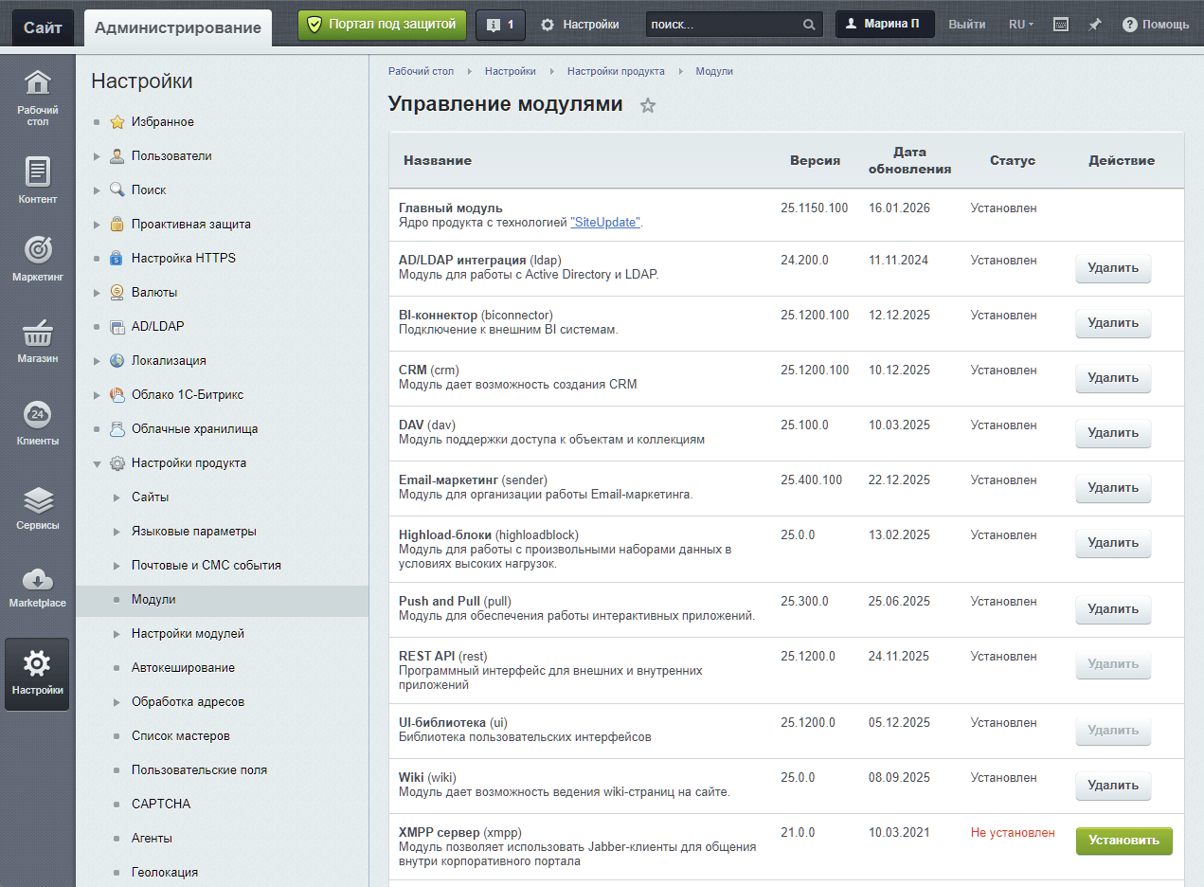Viewport: 1204px width, 887px height.
Task: Open the Рабочий стол sidebar section
Action: tap(38, 98)
